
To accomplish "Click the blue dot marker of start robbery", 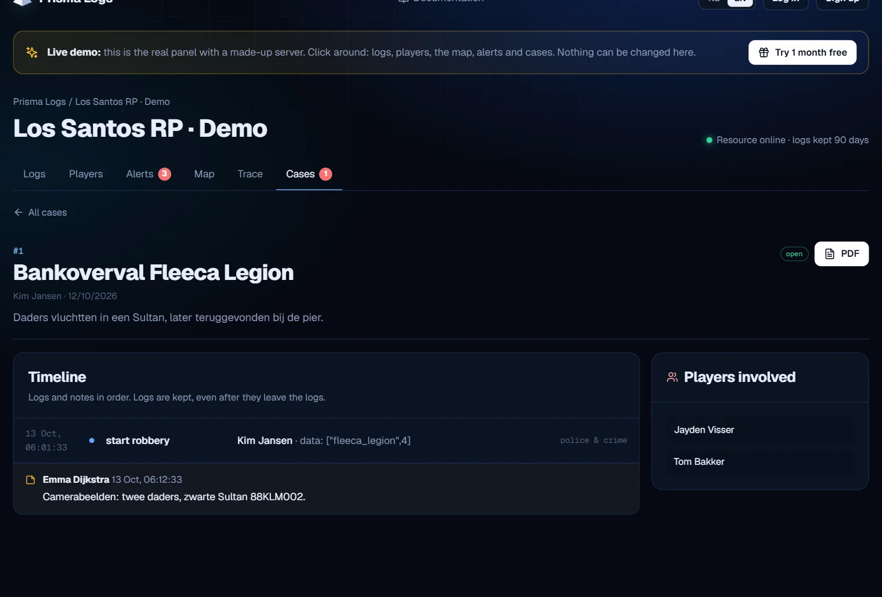I will pyautogui.click(x=92, y=441).
